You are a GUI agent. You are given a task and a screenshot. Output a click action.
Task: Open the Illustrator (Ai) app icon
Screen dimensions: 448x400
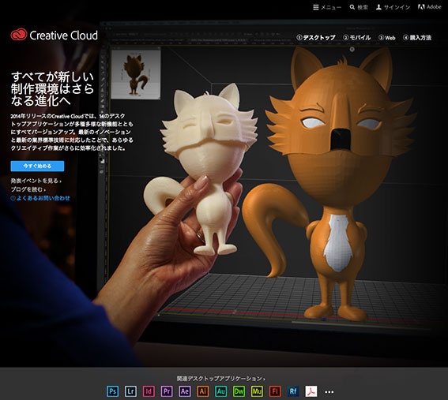[x=203, y=391]
